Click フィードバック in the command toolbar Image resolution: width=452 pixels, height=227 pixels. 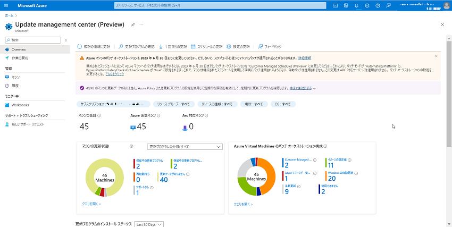[x=270, y=46]
